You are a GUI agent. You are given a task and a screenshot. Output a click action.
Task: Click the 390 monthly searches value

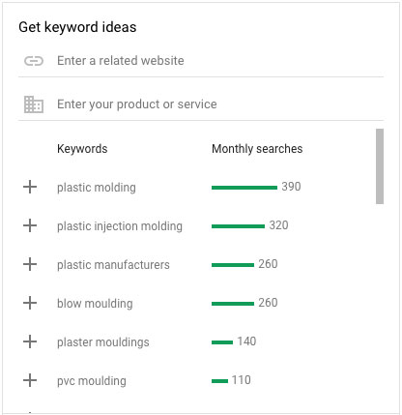point(291,187)
